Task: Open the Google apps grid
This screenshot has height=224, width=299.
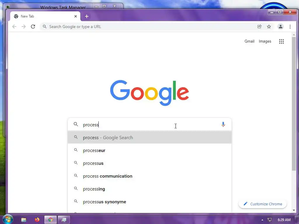Action: [281, 41]
